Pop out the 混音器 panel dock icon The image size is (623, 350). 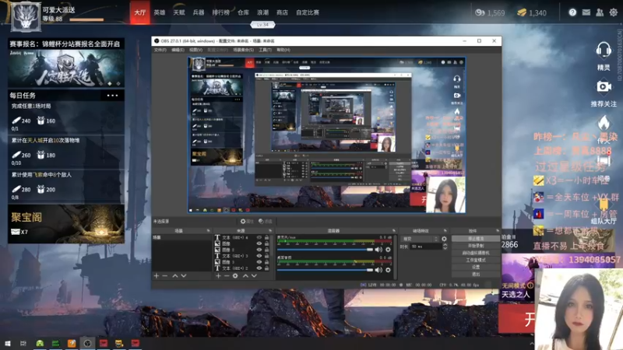coord(394,230)
